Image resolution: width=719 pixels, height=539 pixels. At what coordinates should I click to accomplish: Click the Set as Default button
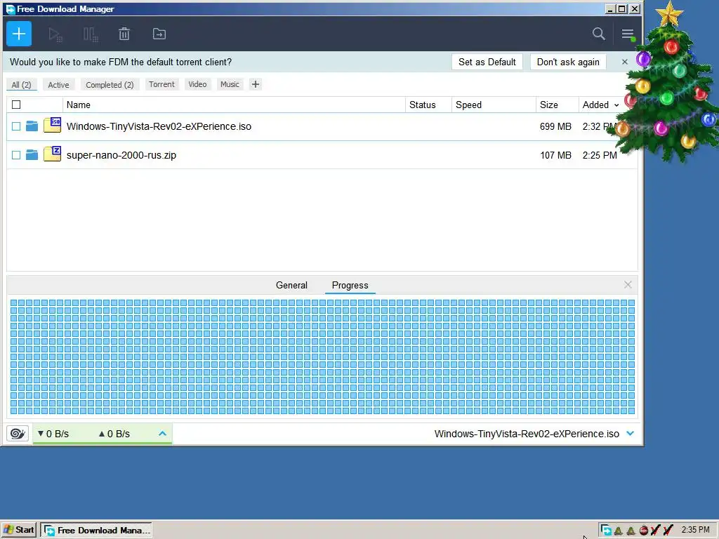pos(487,62)
